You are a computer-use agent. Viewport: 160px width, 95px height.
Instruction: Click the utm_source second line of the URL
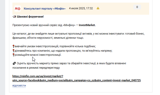tap(77, 80)
